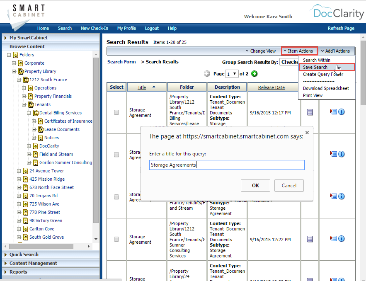
Task: Choose Download Spreadsheet from the menu
Action: (x=326, y=88)
